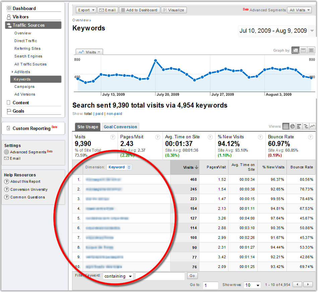Go to next page of results

tap(308, 285)
